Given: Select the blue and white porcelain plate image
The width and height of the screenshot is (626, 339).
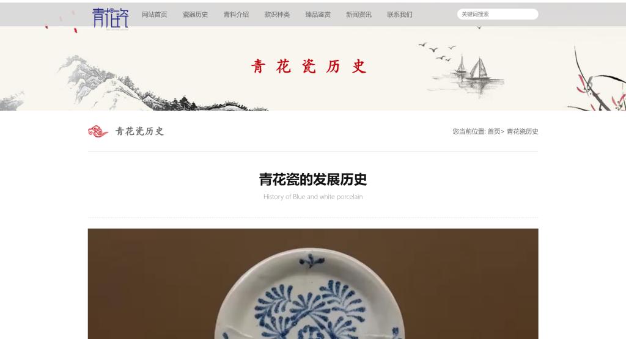Looking at the screenshot, I should click(x=313, y=283).
